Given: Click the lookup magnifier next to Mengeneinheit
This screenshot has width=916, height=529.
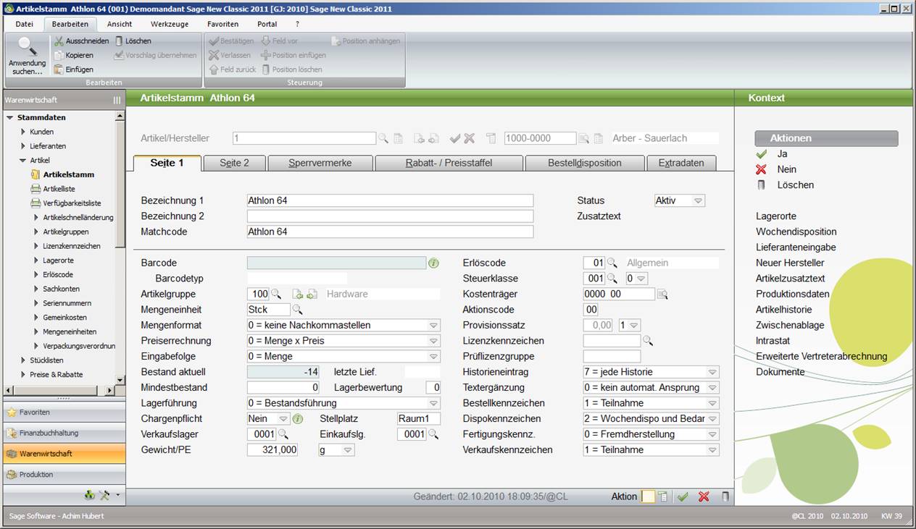Looking at the screenshot, I should [x=297, y=310].
